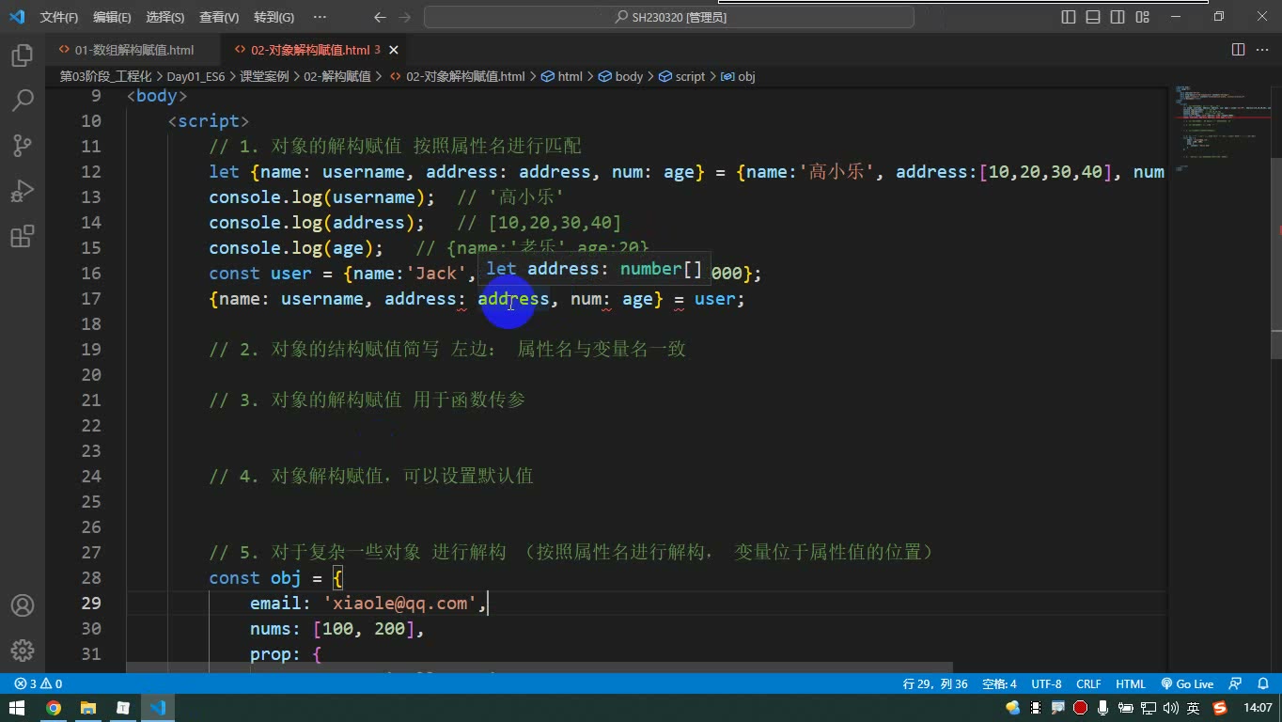Expand the hidden menus ellipsis in menu bar
This screenshot has height=722, width=1282.
(x=320, y=17)
